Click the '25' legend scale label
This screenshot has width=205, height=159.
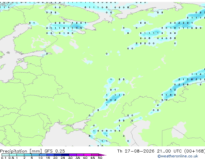click(x=63, y=158)
